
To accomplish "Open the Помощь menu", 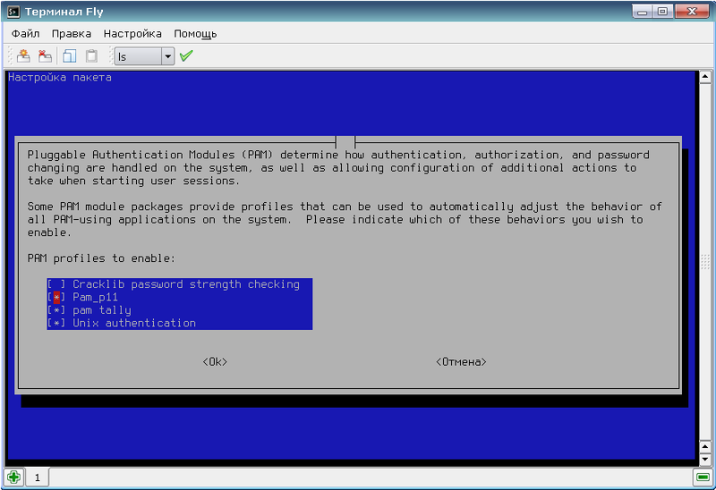I will pos(195,34).
